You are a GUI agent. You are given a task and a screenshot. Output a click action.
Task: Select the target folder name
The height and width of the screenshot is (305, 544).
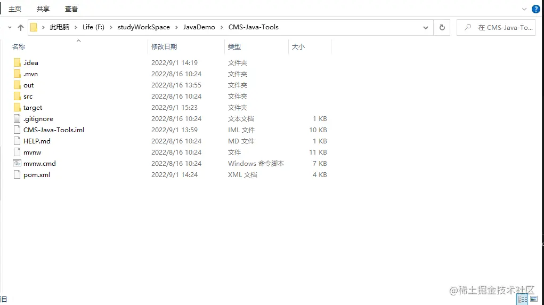(x=33, y=108)
